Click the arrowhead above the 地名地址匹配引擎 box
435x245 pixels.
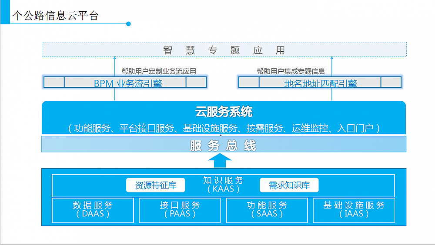[331, 58]
